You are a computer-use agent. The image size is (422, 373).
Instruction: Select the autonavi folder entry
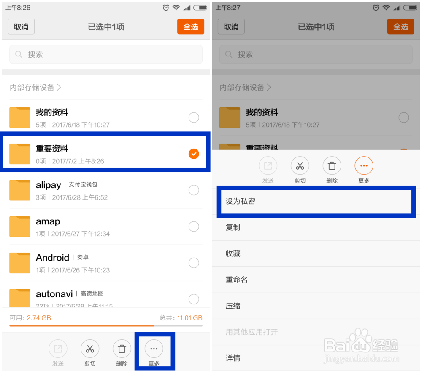84,297
